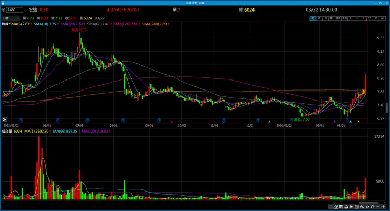Select the 3-minute timeframe button
The image size is (390, 211).
(357, 18)
